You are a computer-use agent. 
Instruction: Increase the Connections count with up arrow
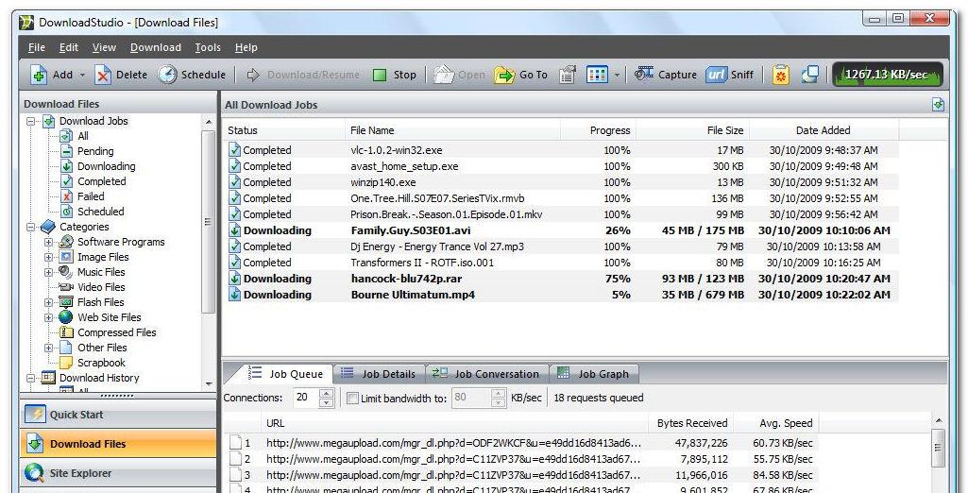pos(327,393)
